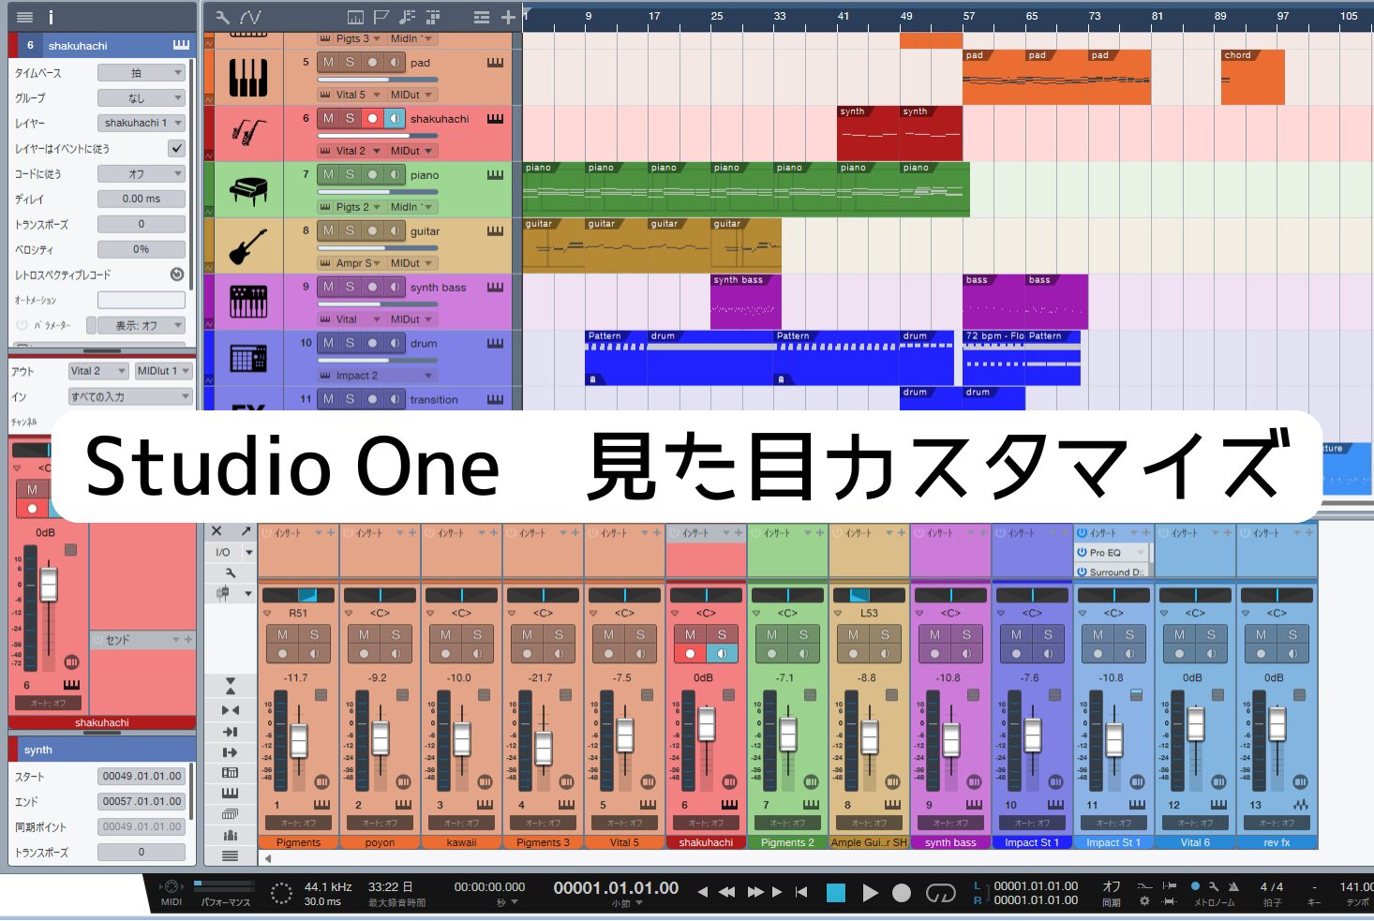Select the Pigments channel label in mixer
Viewport: 1374px width, 921px height.
point(298,842)
